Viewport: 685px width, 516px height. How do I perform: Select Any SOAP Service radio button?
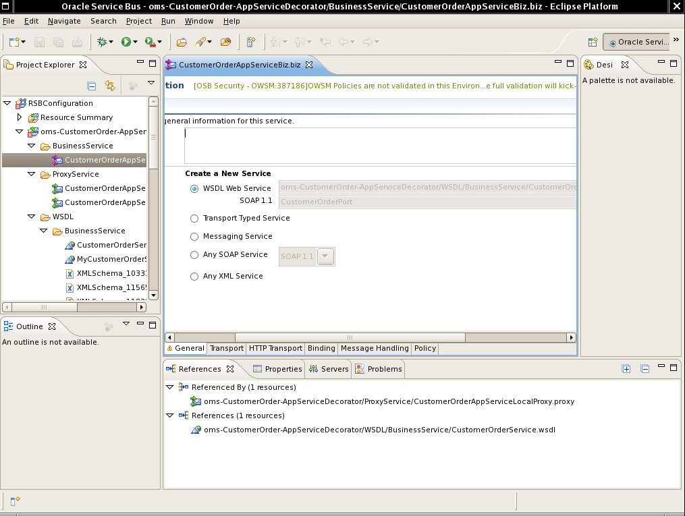[194, 255]
